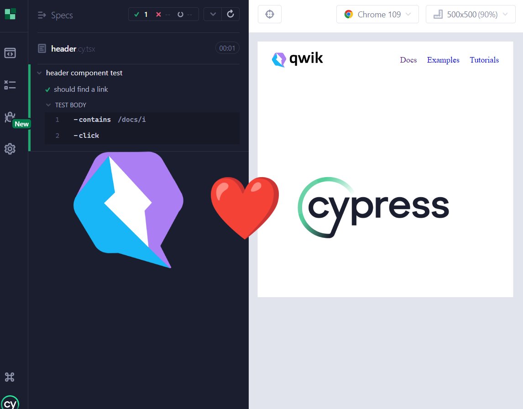523x409 pixels.
Task: Expand the Specs list panel
Action: (x=55, y=15)
